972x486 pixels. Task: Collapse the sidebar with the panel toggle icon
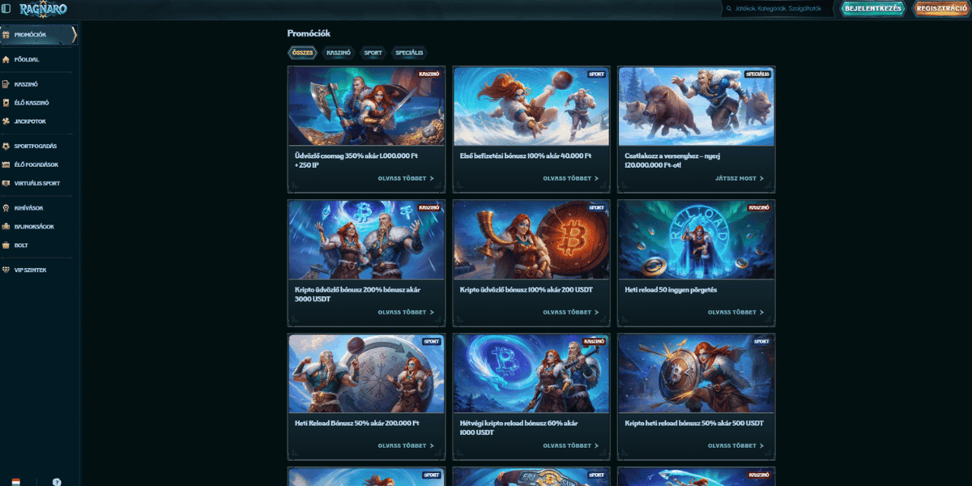click(x=6, y=8)
